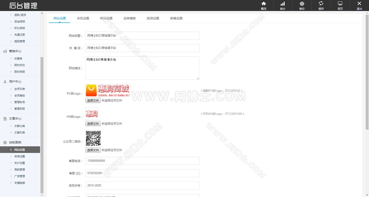Open 积分明细 in the sidebar
This screenshot has height=197, width=369.
(x=20, y=28)
